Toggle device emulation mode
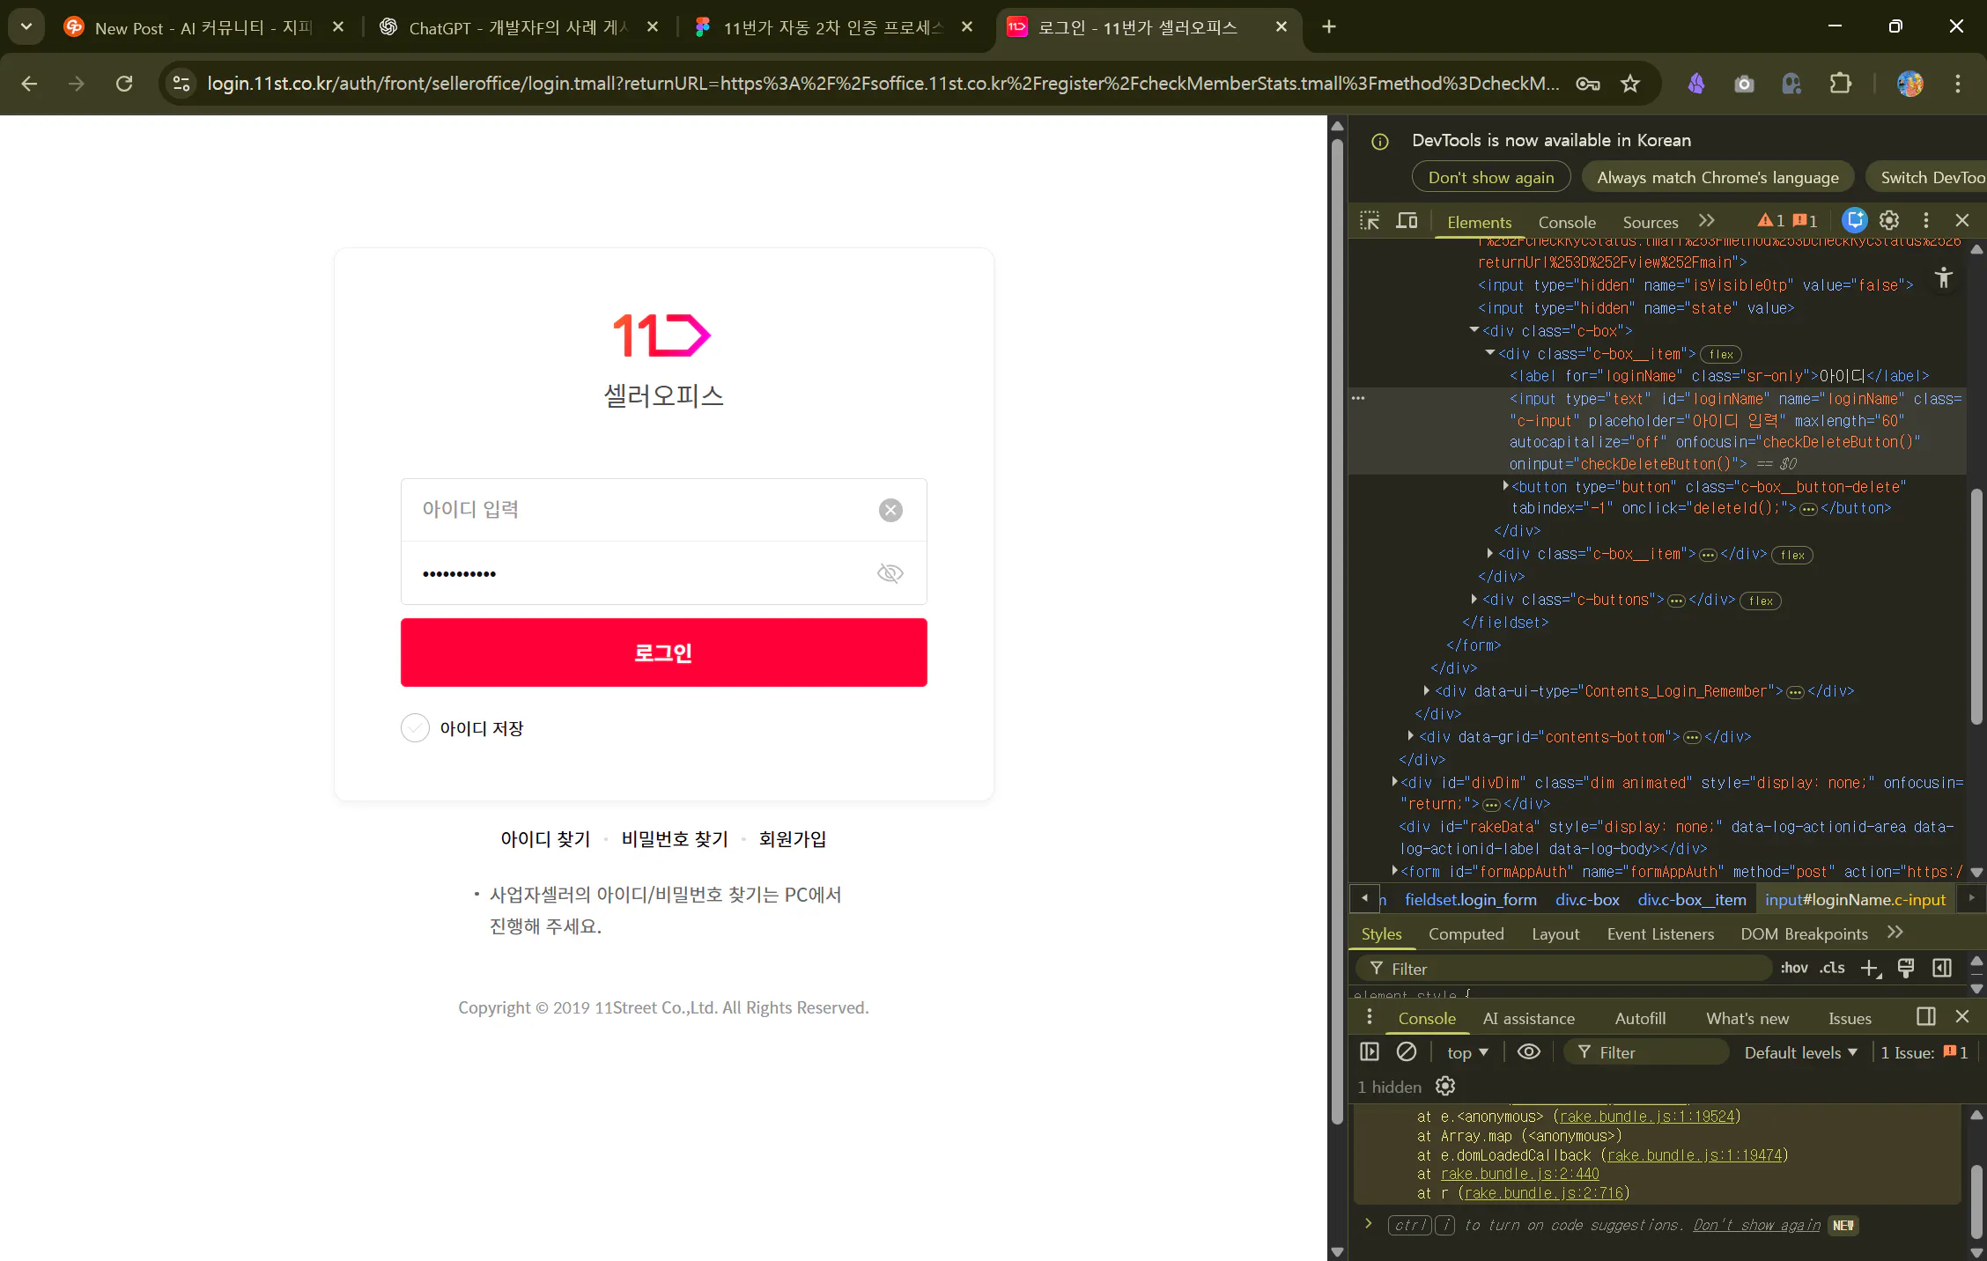This screenshot has height=1261, width=1987. (x=1407, y=220)
